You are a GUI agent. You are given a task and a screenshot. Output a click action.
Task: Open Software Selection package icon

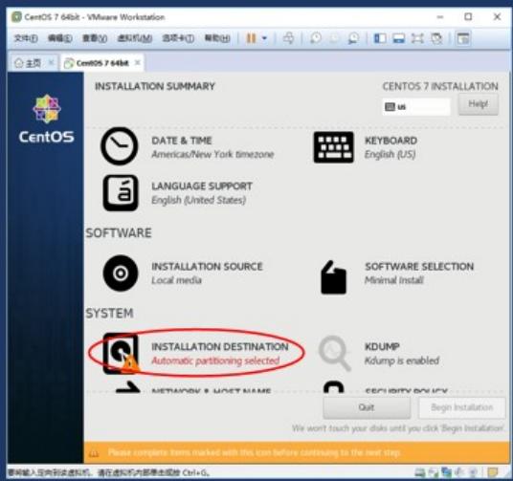pos(333,277)
